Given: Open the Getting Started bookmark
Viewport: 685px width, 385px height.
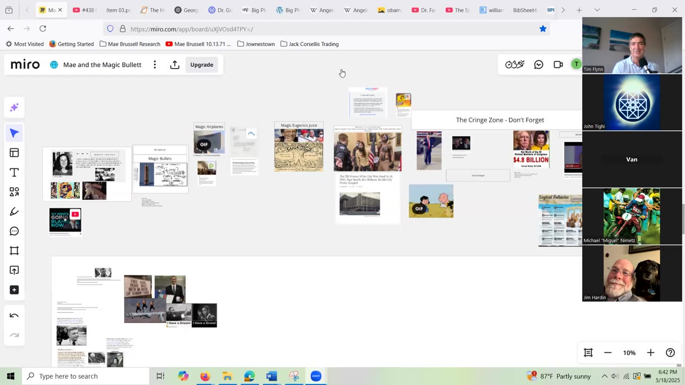Looking at the screenshot, I should click(x=71, y=44).
